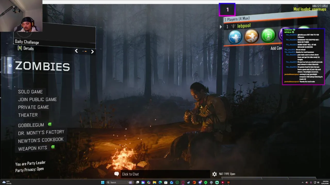Click the speech bubble chat icon
The image size is (330, 185).
117,174
